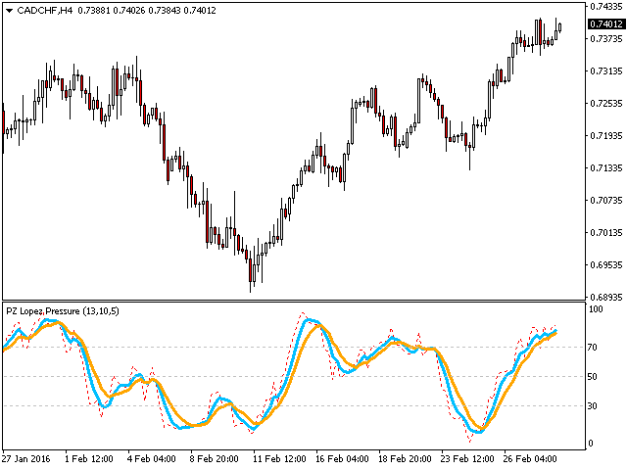Click the 30 level indicator scale label
Screen dimensions: 627x470
click(592, 406)
